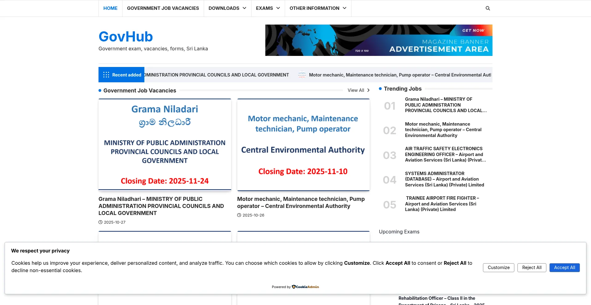This screenshot has height=305, width=591.
Task: Open the Motor mechanic job image card
Action: click(x=303, y=144)
